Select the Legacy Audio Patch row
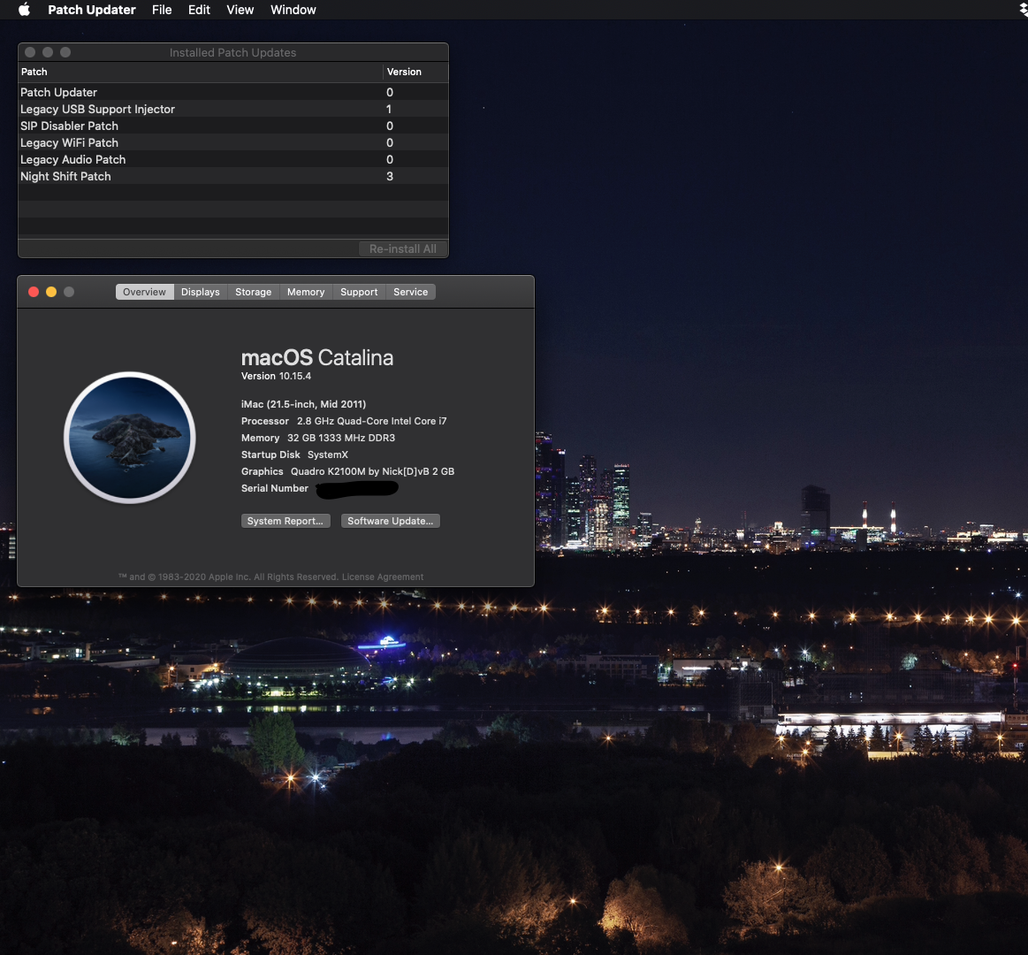 [x=233, y=159]
